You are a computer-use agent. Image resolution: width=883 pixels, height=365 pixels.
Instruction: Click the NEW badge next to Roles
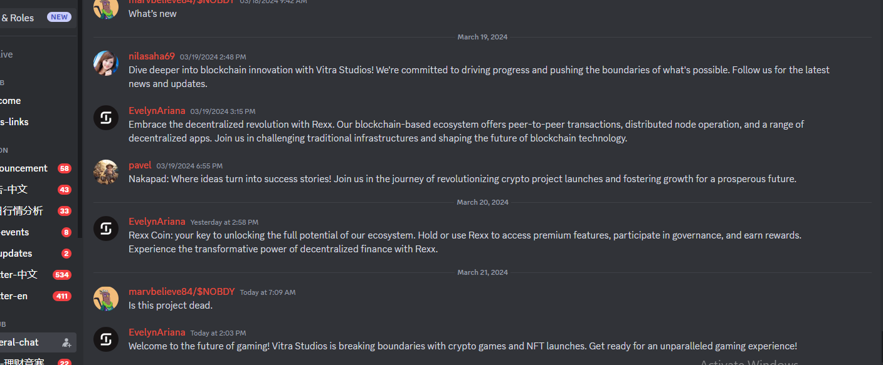(60, 18)
